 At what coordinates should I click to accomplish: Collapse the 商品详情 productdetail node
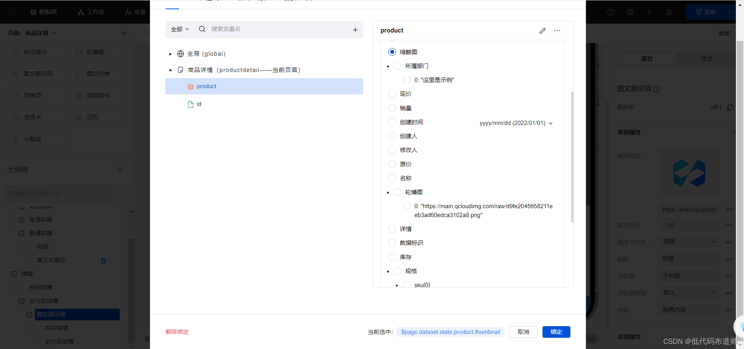(170, 70)
